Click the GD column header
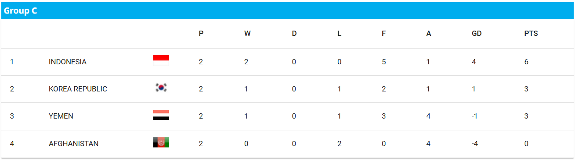This screenshot has height=161, width=575. coord(477,34)
